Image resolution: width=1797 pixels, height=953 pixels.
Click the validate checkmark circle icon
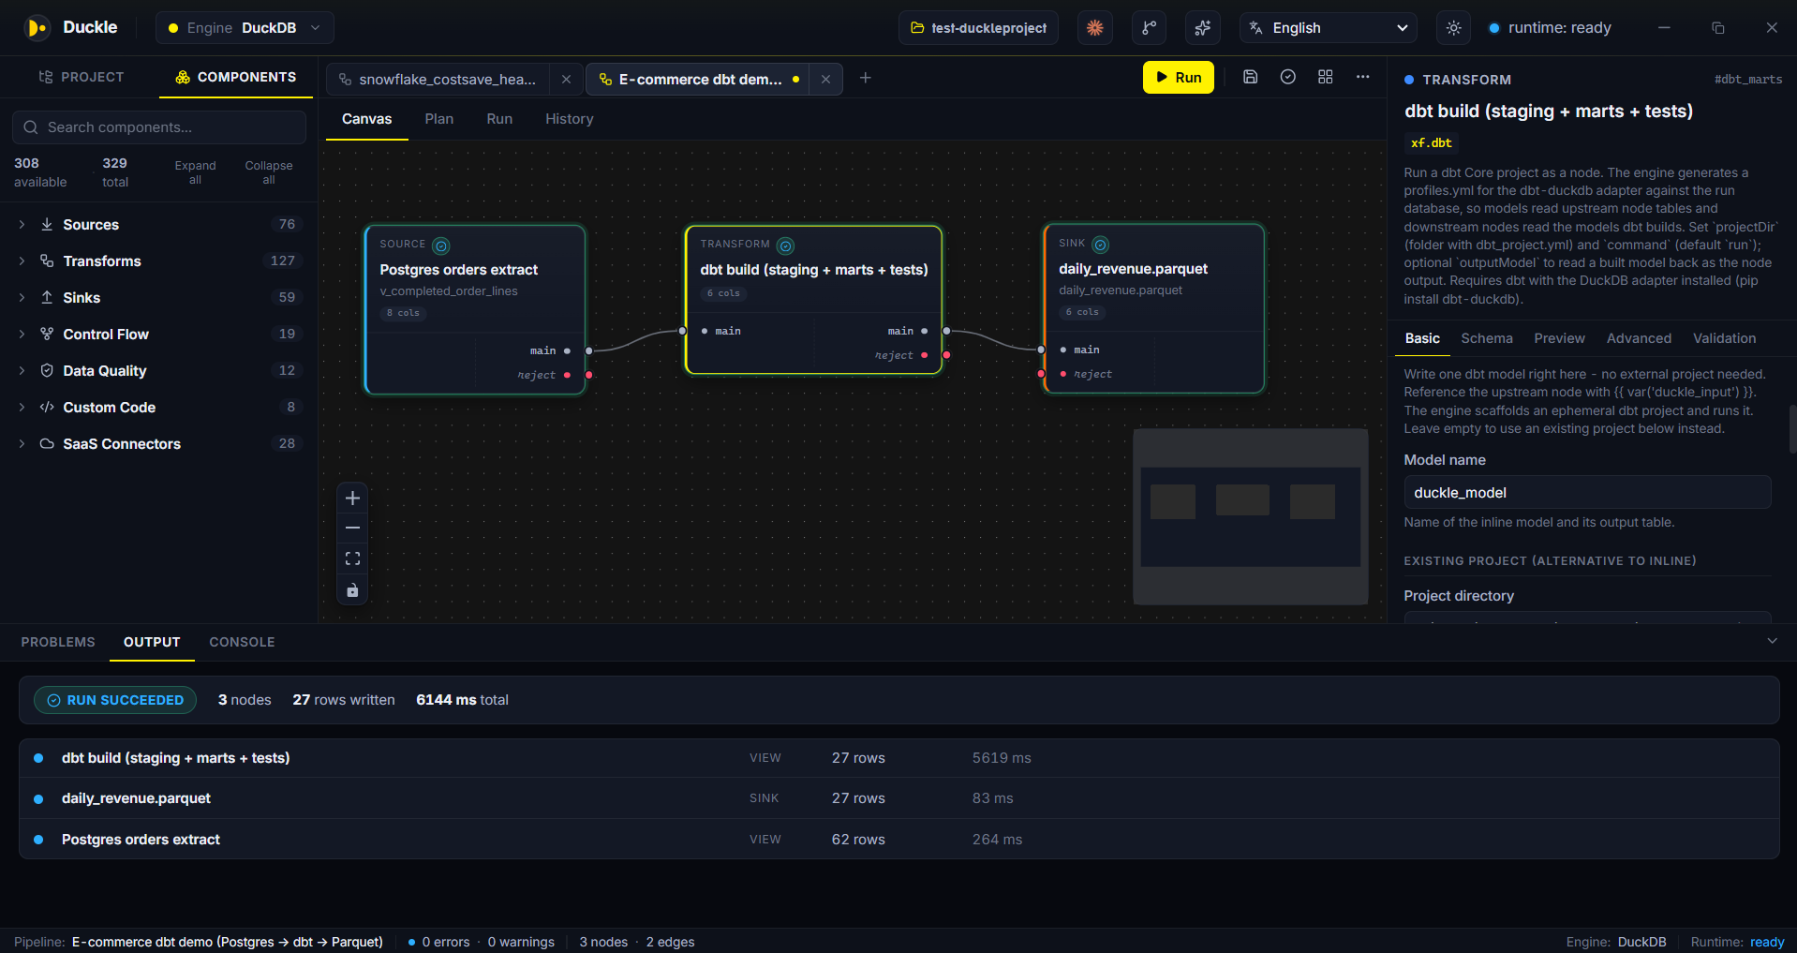click(x=1288, y=77)
